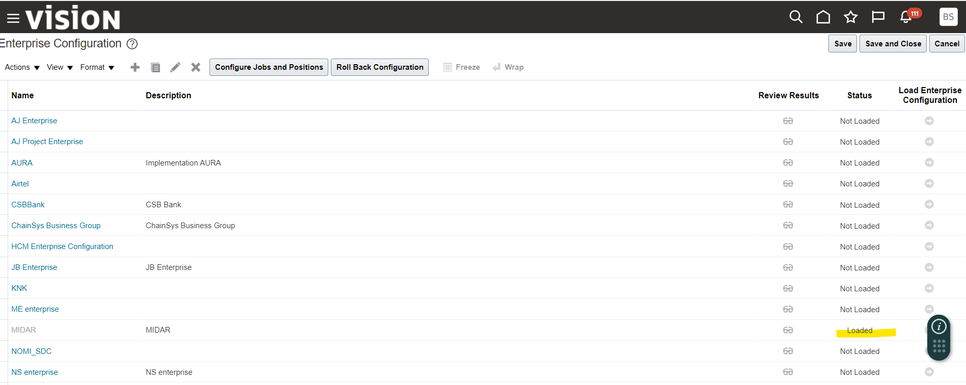Load configuration arrow for KNK
The image size is (966, 385).
click(929, 288)
